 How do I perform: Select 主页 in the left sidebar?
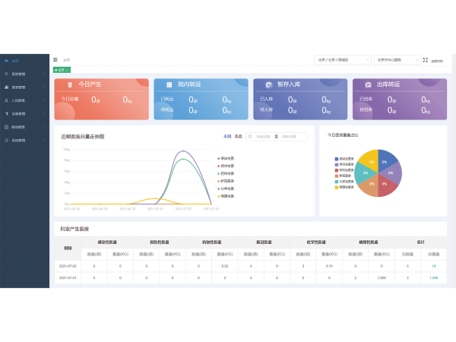pyautogui.click(x=15, y=60)
